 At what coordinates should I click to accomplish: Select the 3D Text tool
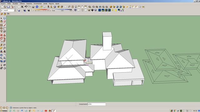tap(5, 51)
